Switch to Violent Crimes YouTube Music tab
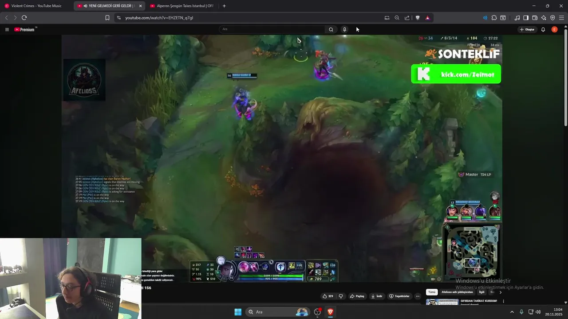Image resolution: width=568 pixels, height=319 pixels. [36, 6]
